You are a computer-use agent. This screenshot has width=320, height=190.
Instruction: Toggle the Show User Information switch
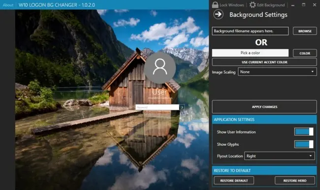[304, 132]
